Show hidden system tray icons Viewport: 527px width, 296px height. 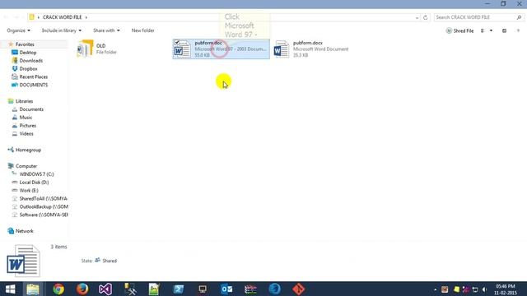[435, 289]
